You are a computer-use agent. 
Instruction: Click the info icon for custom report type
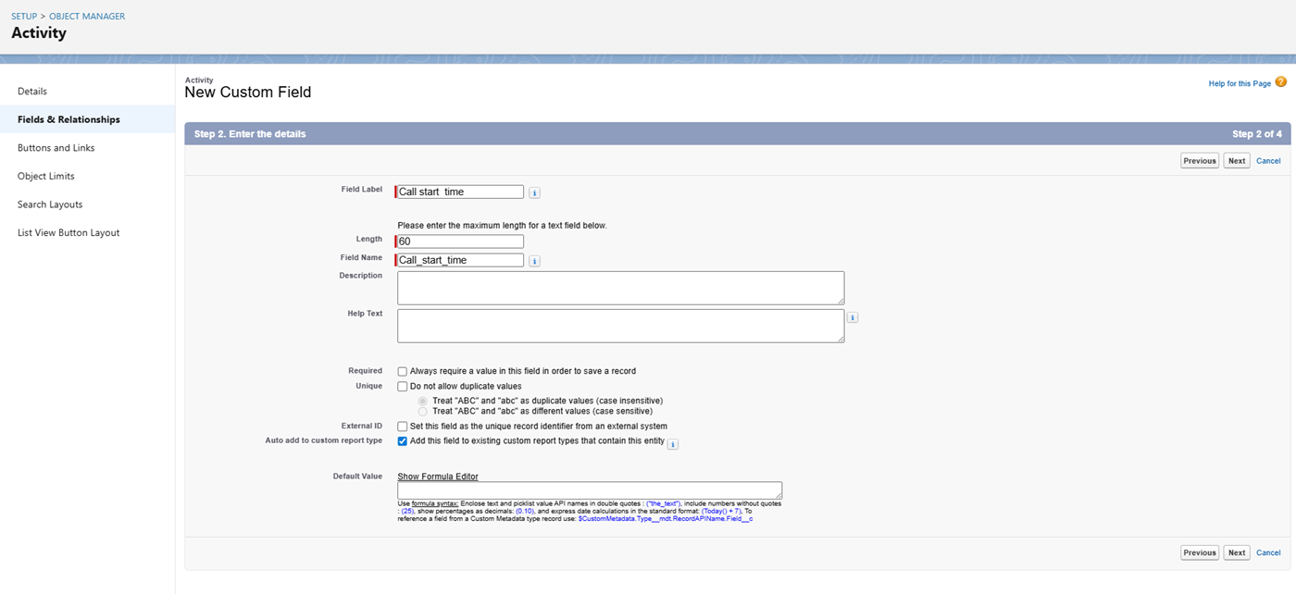pos(673,444)
